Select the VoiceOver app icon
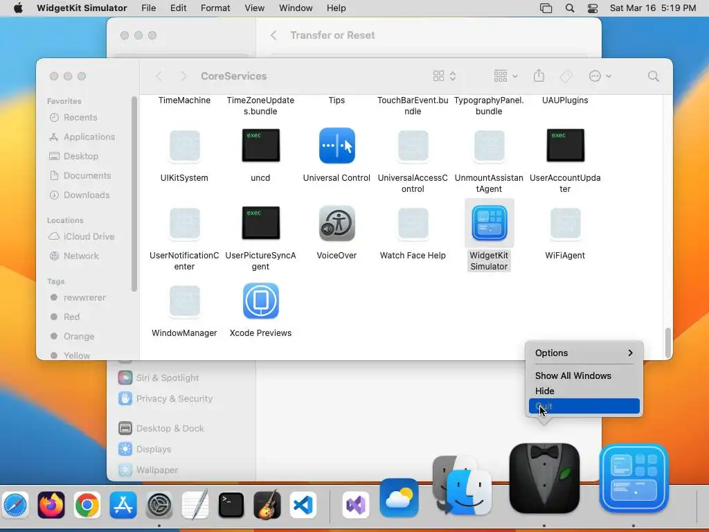 337,224
